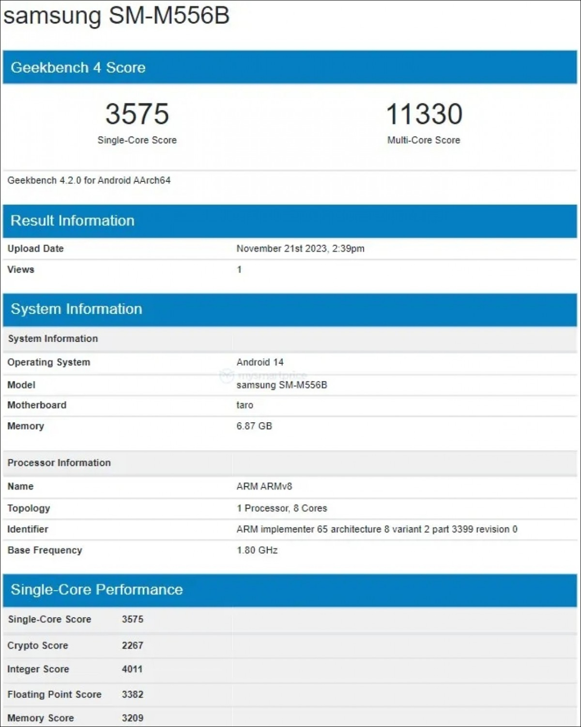Image resolution: width=581 pixels, height=727 pixels.
Task: Click 'Geekbench 4.2.0 for Android AArch64' text
Action: point(89,181)
